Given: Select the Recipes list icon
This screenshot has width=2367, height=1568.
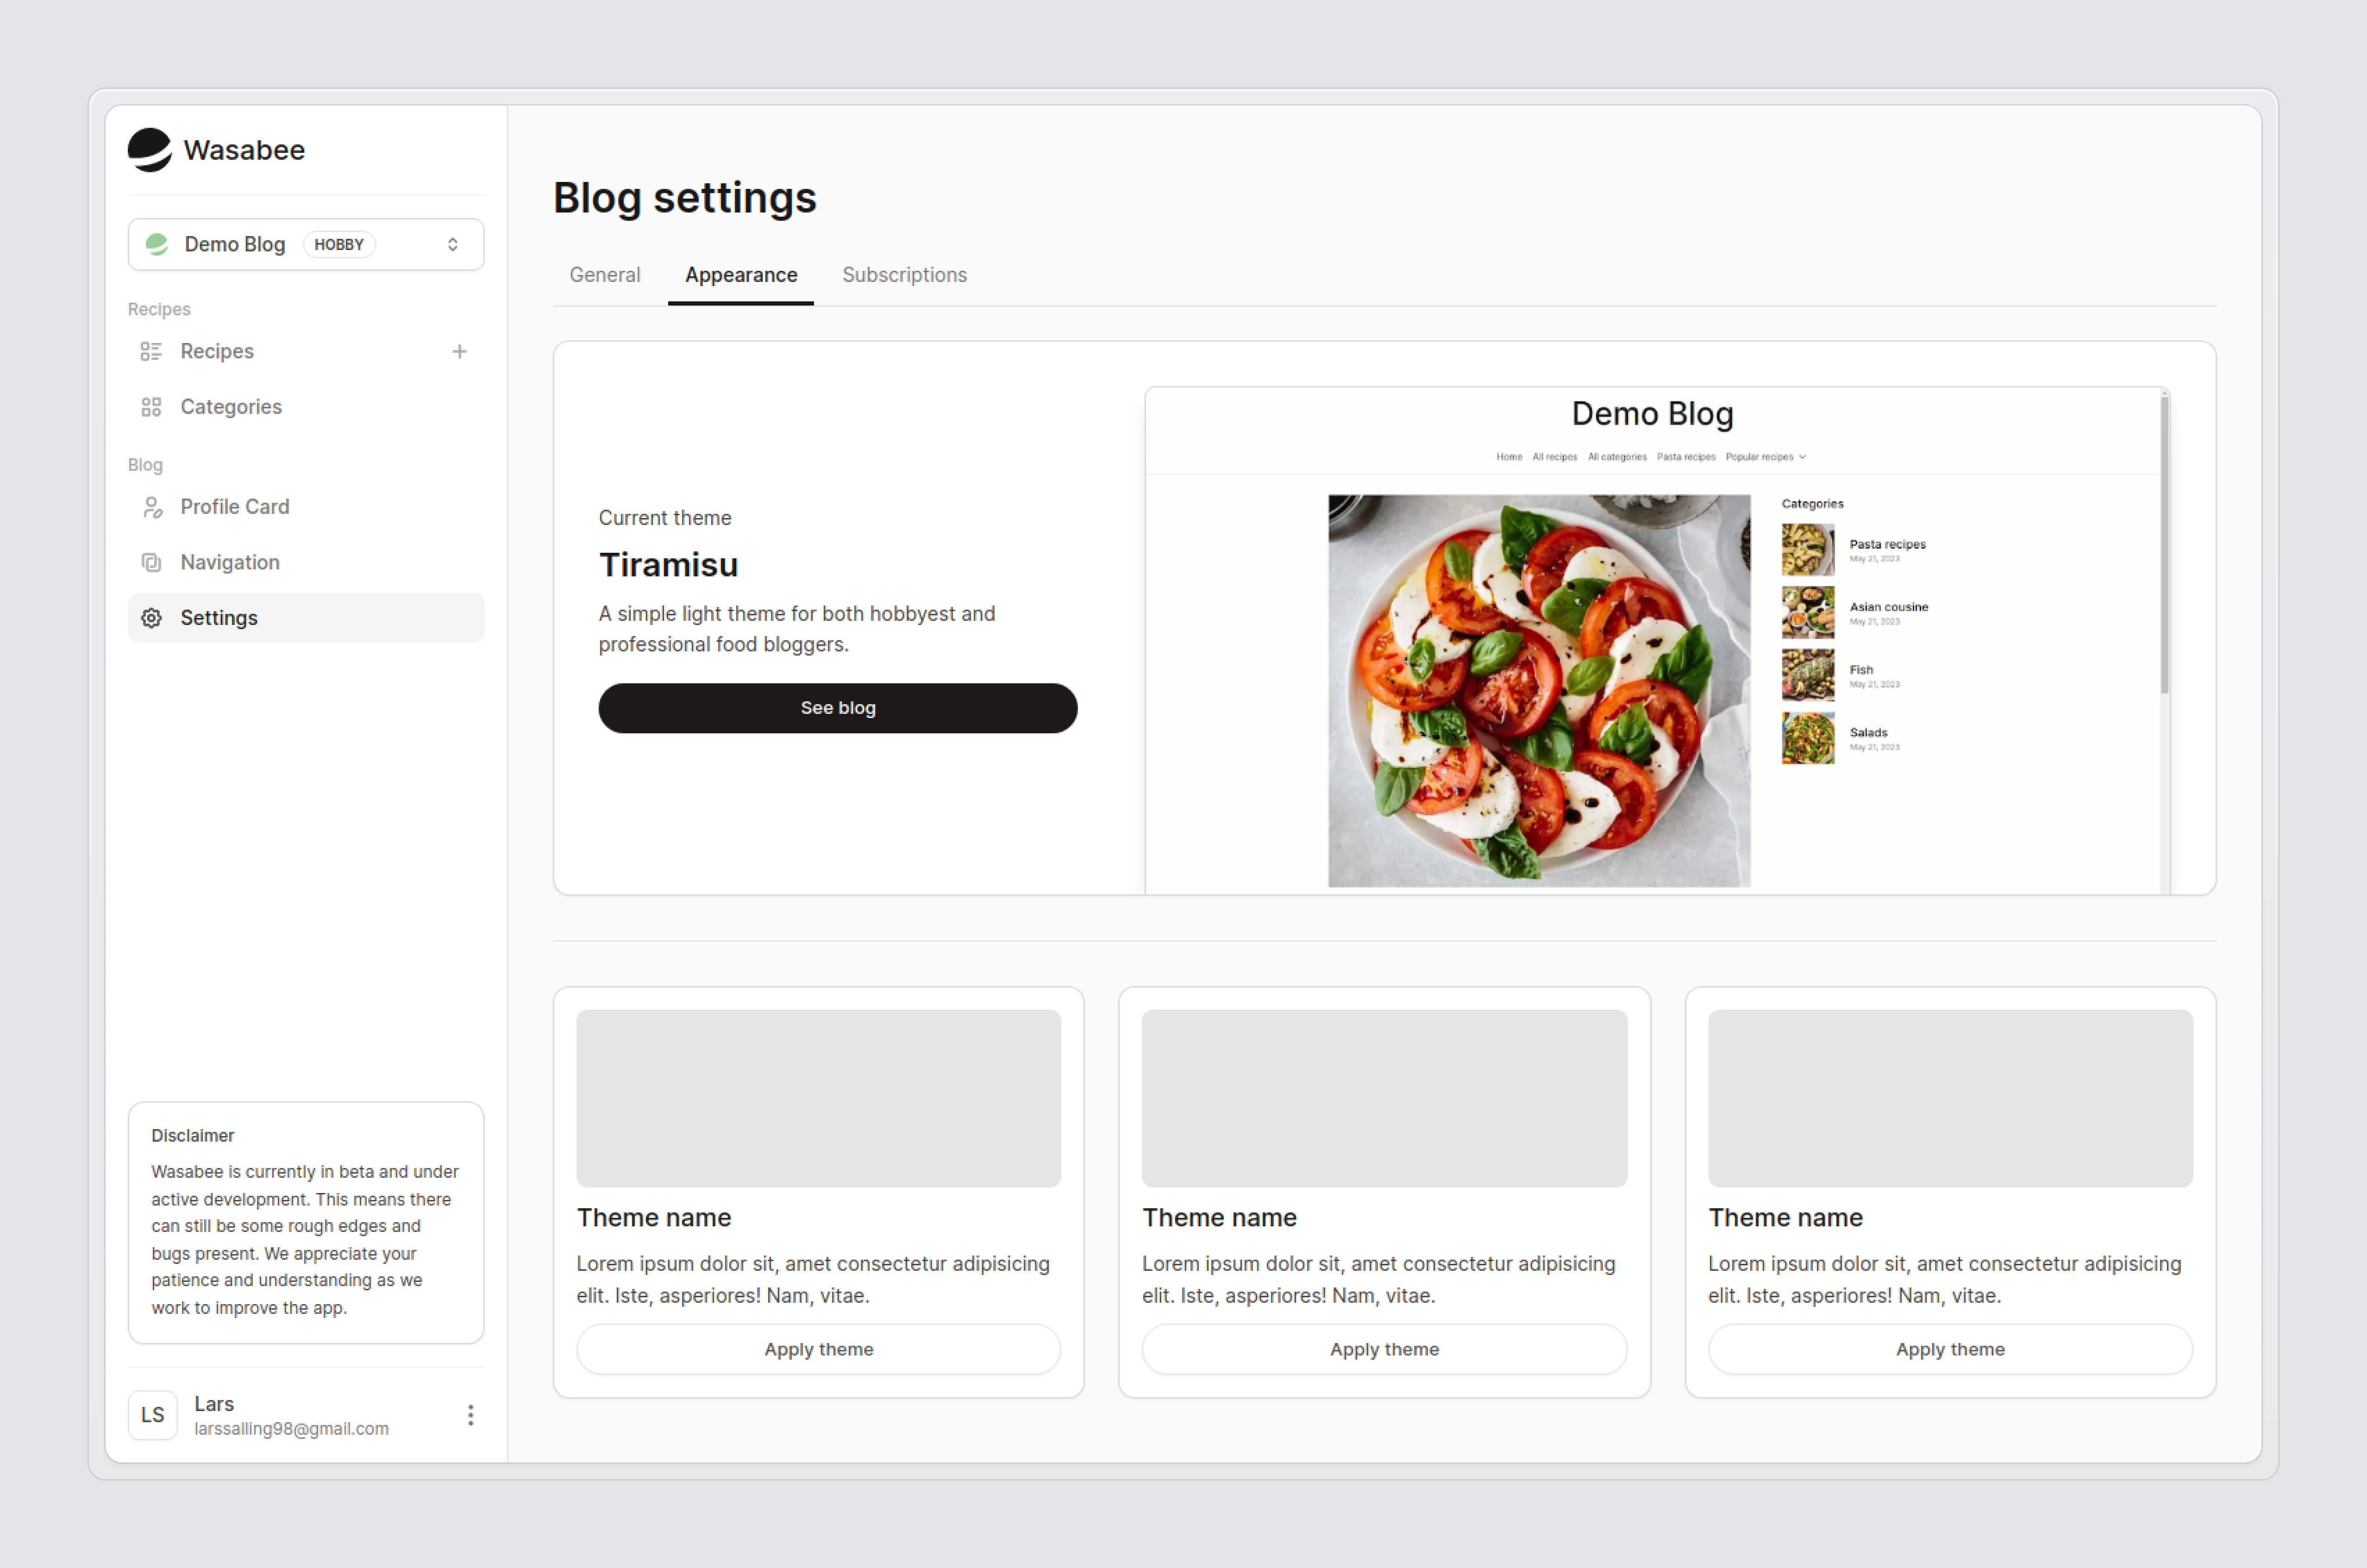Looking at the screenshot, I should pyautogui.click(x=152, y=351).
